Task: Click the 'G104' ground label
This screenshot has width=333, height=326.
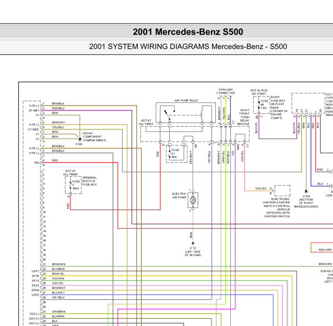Action: tap(306, 196)
